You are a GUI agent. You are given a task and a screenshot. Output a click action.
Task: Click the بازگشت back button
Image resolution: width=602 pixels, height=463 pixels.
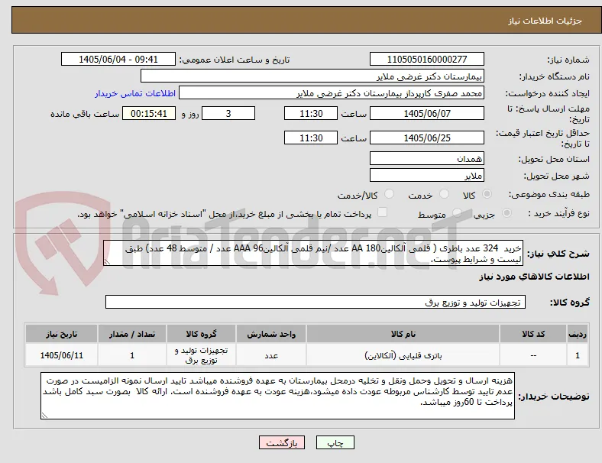pos(282,442)
